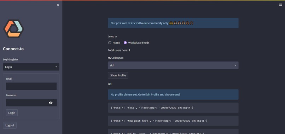This screenshot has height=134, width=285.
Task: Click the Connect.io title text
Action: click(x=13, y=49)
